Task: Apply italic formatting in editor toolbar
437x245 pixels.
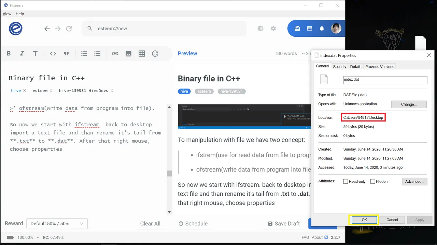Action: click(x=22, y=53)
